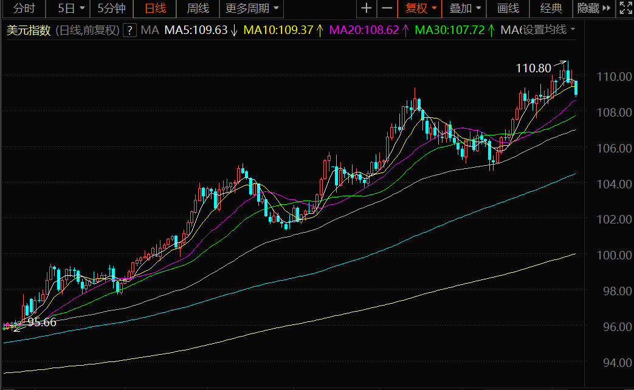Open the 5日 period dropdown arrow
The image size is (634, 390).
[82, 9]
